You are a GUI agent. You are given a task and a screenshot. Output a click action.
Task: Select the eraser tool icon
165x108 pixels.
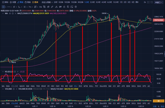click(x=56, y=7)
